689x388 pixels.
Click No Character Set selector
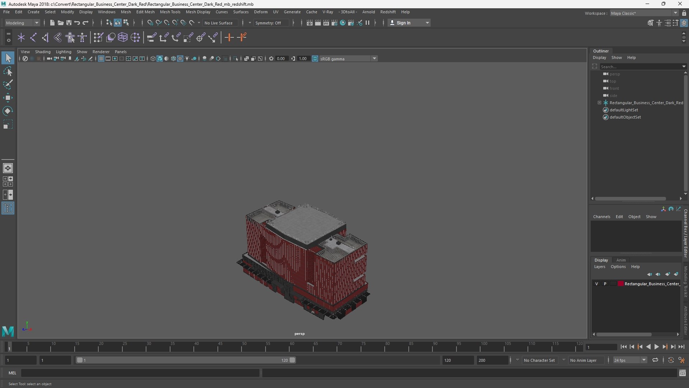point(539,360)
